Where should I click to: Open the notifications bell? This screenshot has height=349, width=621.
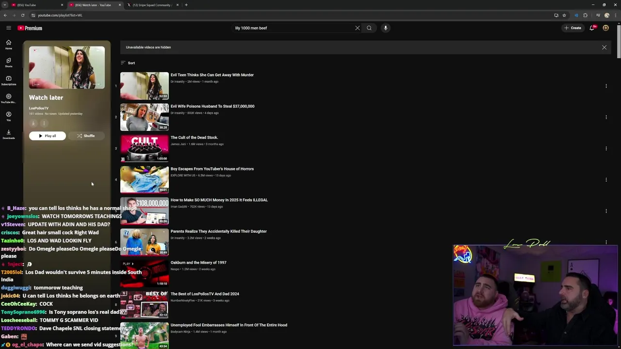[592, 28]
